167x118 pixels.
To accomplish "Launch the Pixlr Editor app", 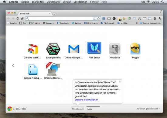I will [x=94, y=48].
